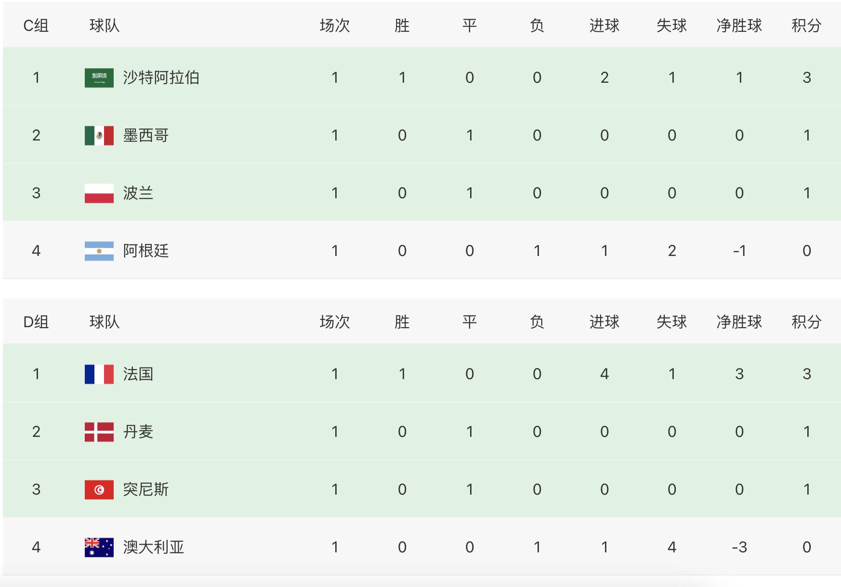Click the Saudi Arabia flag icon
841x587 pixels.
click(x=99, y=77)
